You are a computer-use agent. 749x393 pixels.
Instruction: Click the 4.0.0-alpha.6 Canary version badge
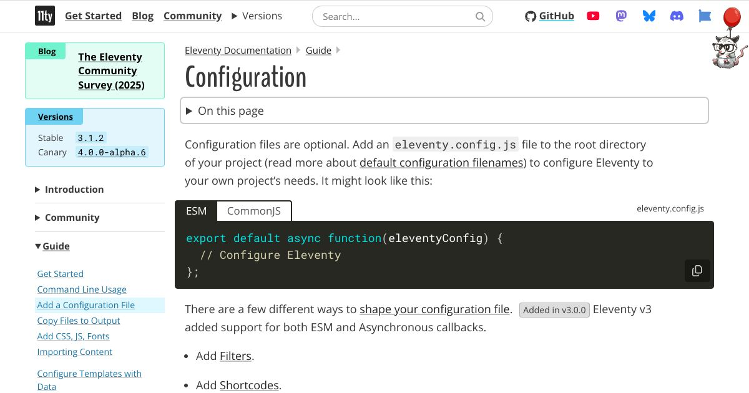coord(112,152)
